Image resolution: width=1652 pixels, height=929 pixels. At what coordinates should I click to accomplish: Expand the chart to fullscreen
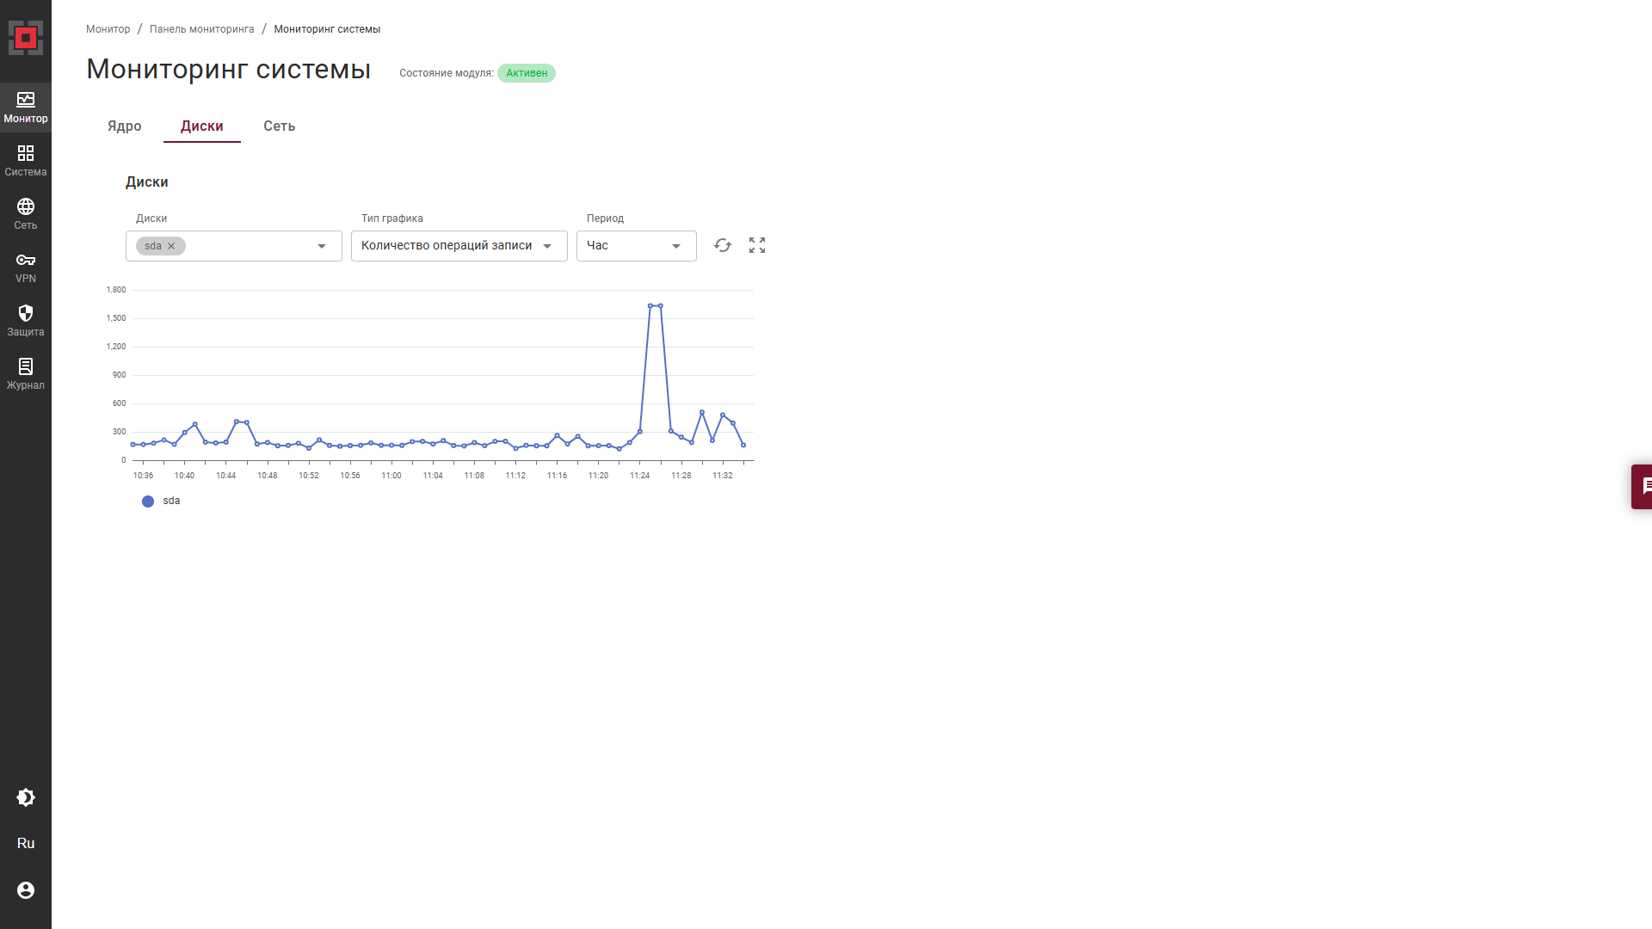(x=757, y=246)
